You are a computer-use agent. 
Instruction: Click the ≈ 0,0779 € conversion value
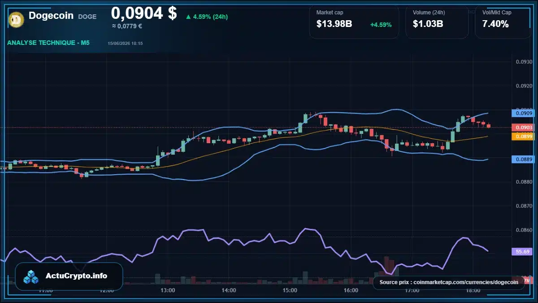point(127,26)
